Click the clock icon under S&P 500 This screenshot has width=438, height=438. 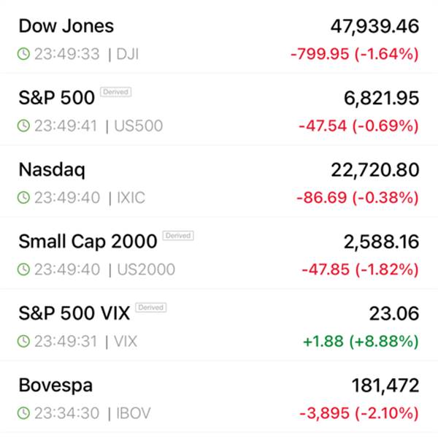coord(24,126)
